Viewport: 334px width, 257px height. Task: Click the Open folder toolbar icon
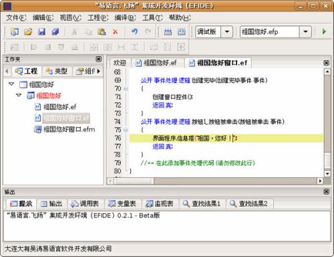point(28,31)
